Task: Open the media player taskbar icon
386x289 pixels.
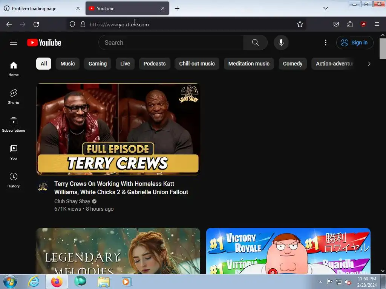Action: pyautogui.click(x=126, y=281)
